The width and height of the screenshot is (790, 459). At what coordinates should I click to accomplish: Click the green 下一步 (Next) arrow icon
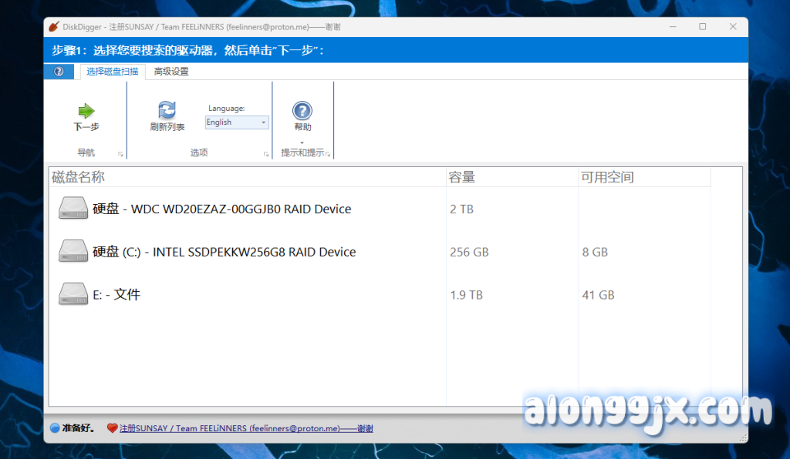pos(86,111)
